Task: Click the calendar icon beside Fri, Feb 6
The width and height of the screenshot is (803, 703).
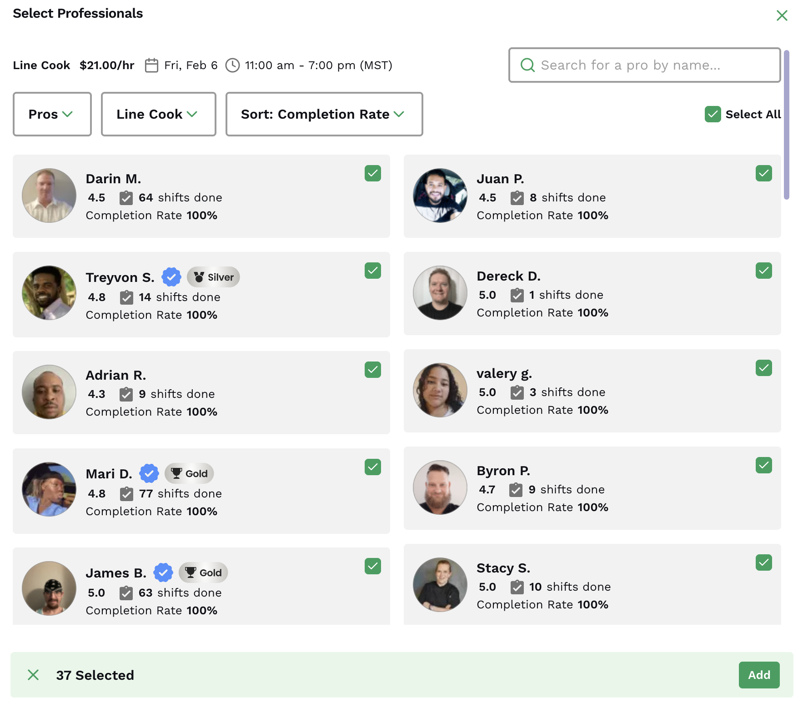Action: pyautogui.click(x=151, y=65)
